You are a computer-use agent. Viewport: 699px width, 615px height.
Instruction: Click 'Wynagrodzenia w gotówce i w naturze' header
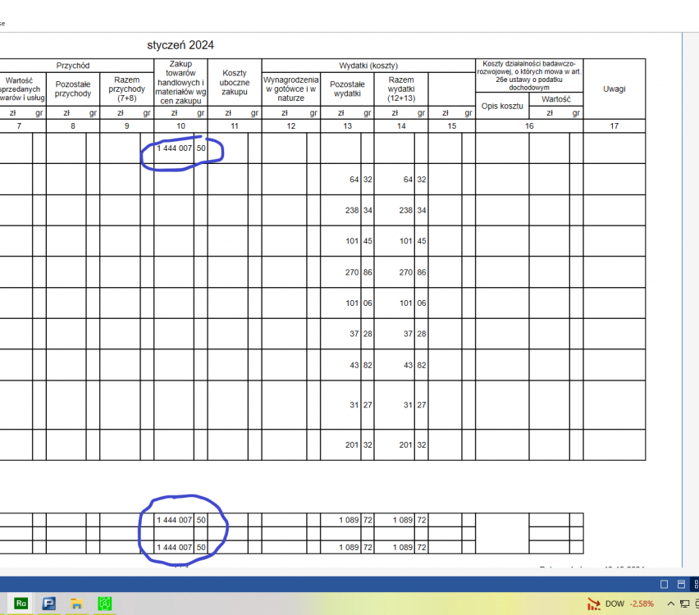click(x=290, y=89)
